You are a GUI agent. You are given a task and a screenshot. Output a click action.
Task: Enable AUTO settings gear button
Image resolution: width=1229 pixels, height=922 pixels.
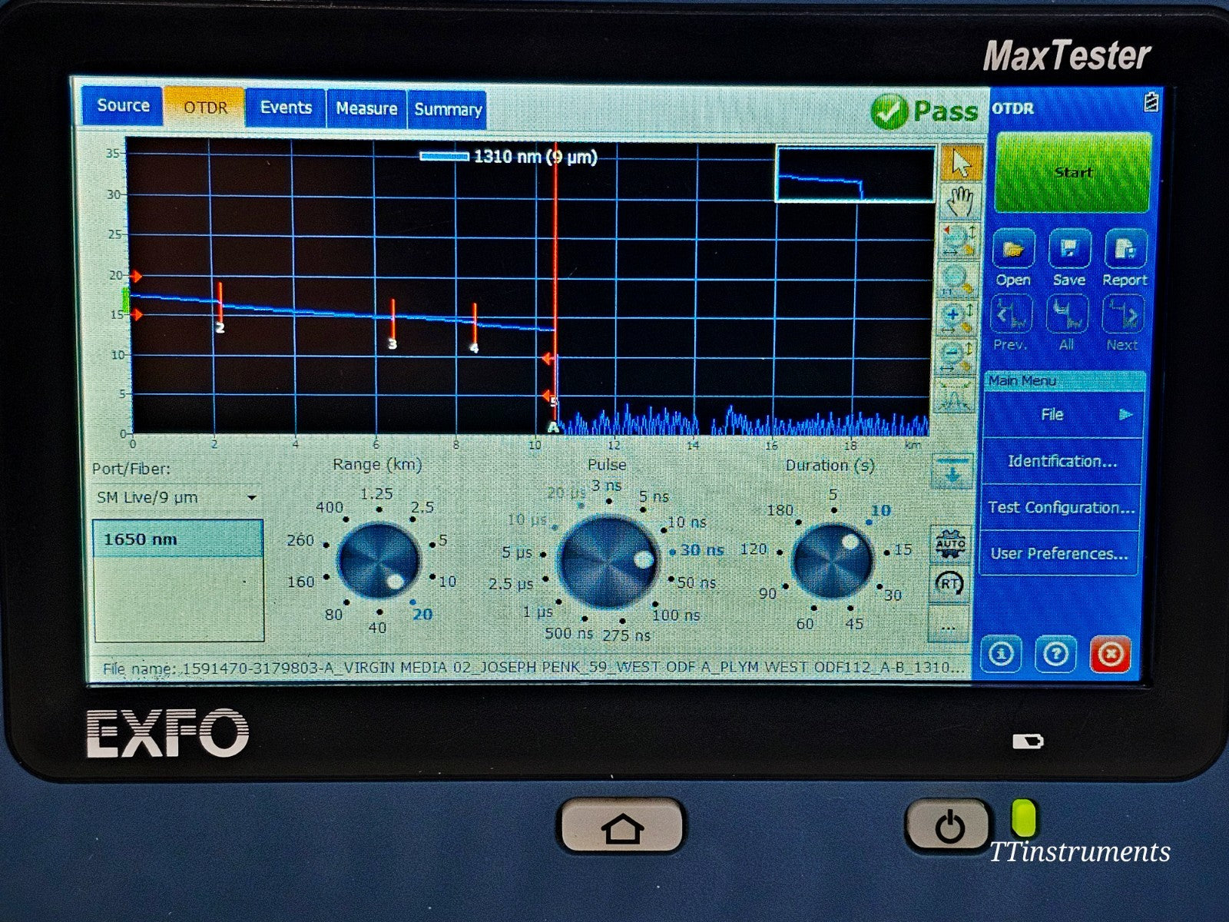[x=950, y=544]
